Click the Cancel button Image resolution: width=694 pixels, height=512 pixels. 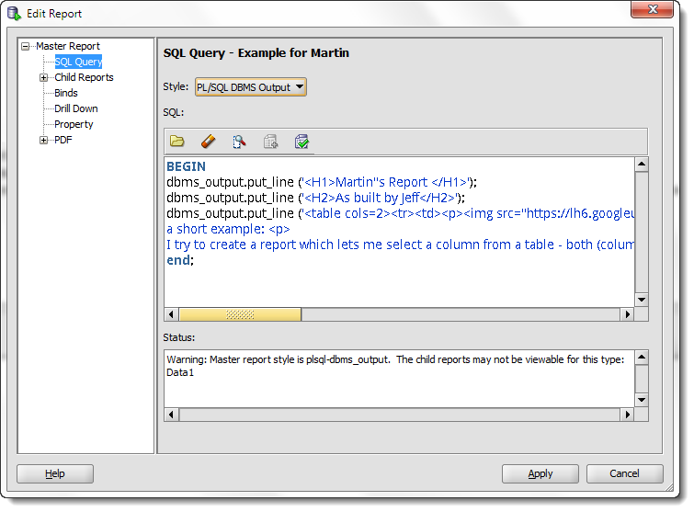624,473
